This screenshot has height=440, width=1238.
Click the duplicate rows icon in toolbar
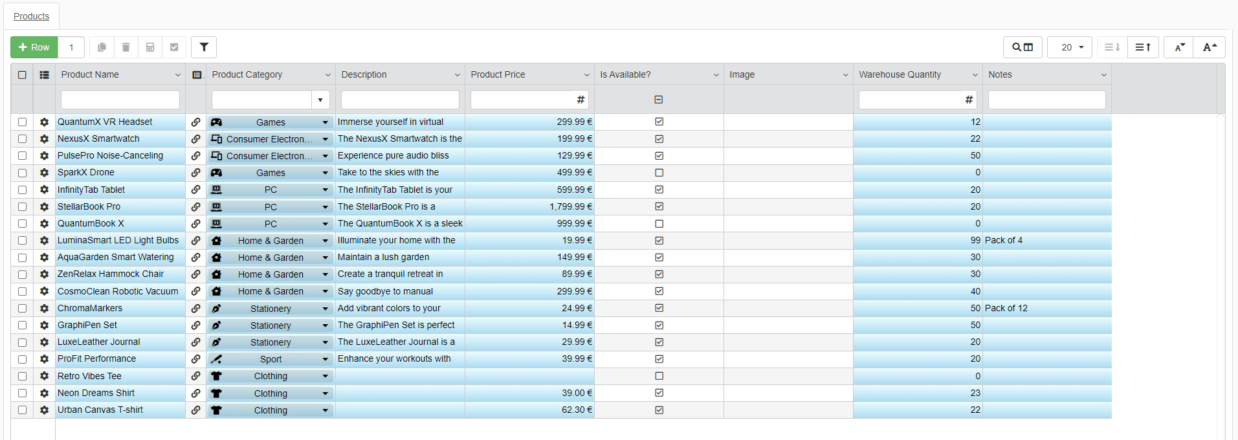[102, 47]
